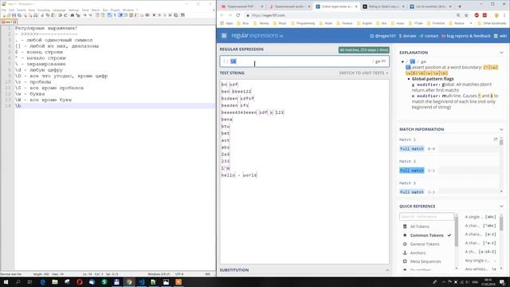Open the Language menu in Notepad++
This screenshot has height=287, width=510.
point(59,10)
